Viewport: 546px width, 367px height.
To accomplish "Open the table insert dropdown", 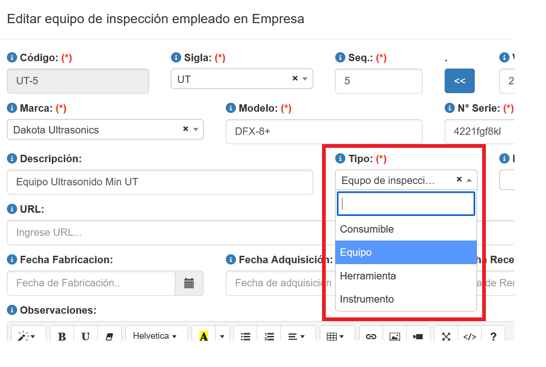I will [x=335, y=336].
